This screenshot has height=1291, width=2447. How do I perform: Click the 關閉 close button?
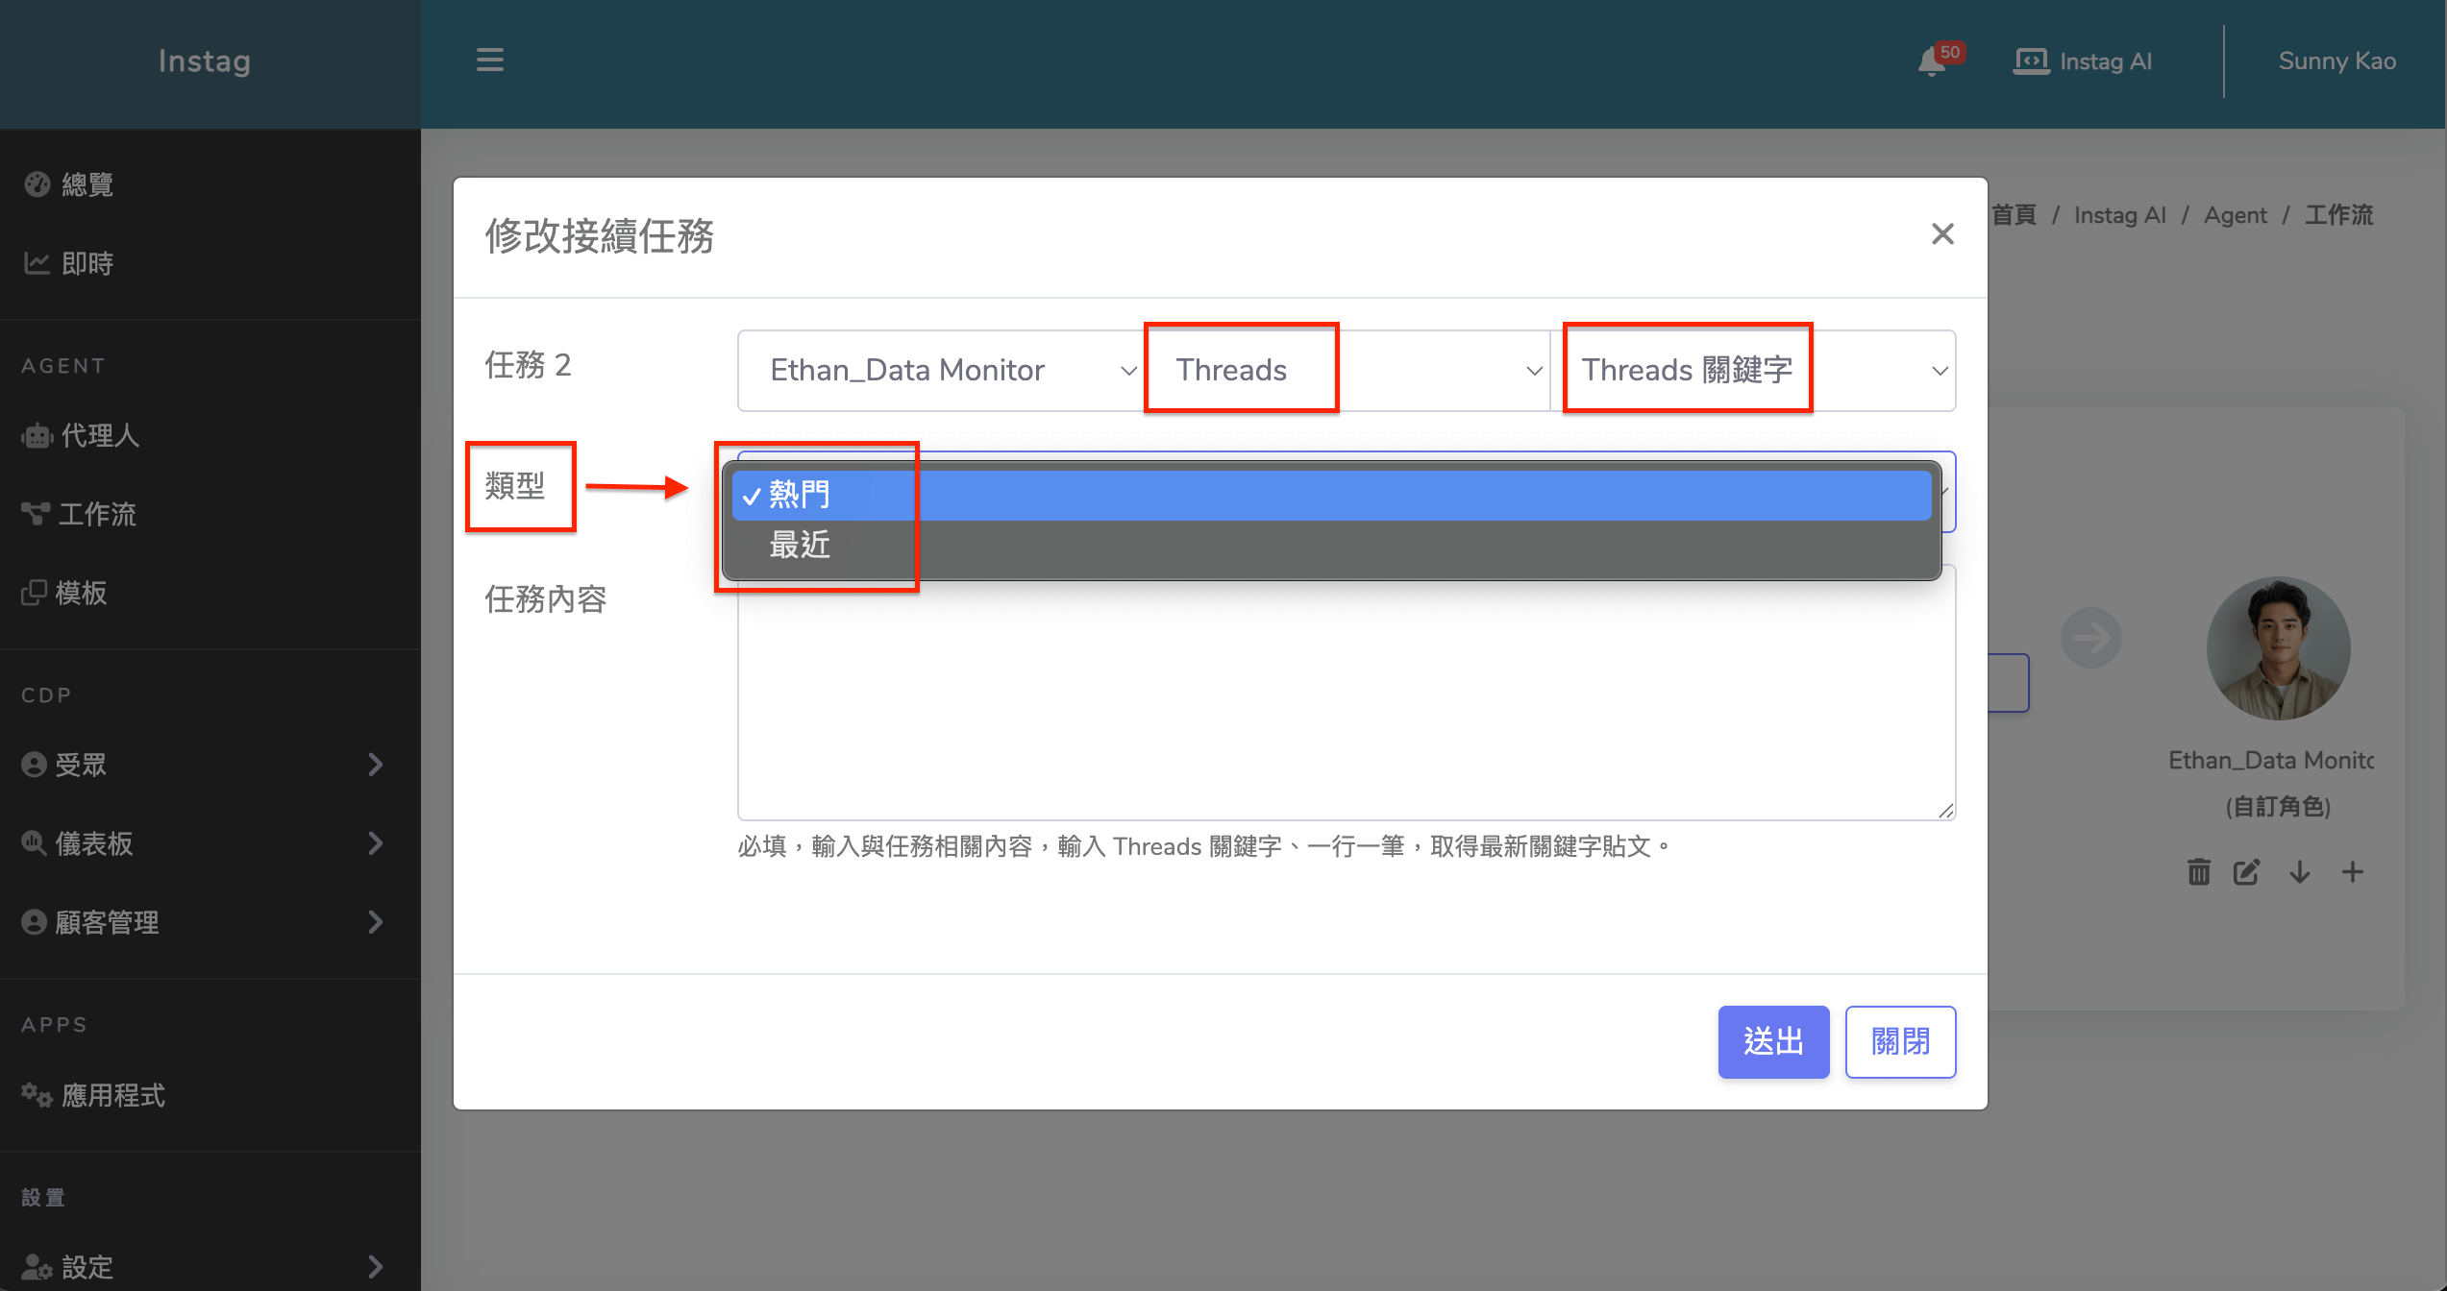pyautogui.click(x=1899, y=1041)
